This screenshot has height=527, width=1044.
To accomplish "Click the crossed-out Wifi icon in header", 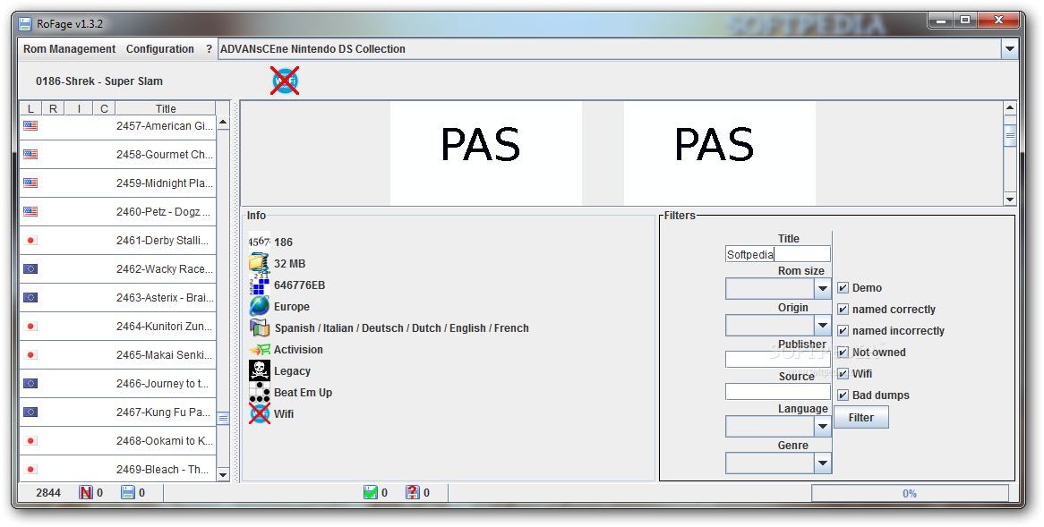I will click(285, 81).
